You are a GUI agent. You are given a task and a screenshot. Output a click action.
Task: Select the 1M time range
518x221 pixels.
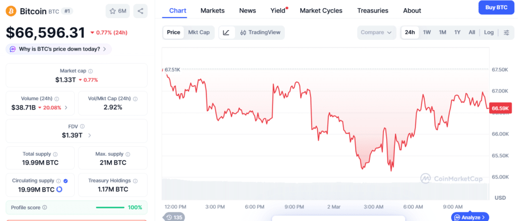click(442, 32)
